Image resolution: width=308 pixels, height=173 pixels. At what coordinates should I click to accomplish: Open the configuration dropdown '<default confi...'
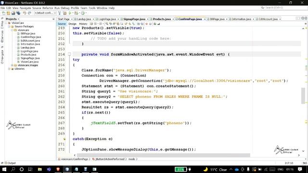point(45,13)
